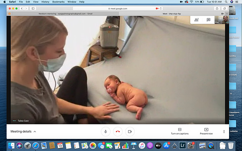
Task: Switch to the Newborn mentoring Gmail tab
Action: [66, 14]
